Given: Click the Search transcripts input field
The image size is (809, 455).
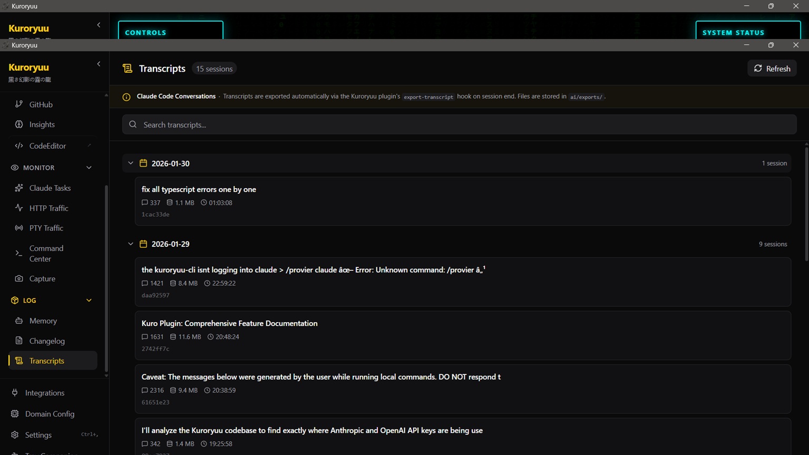Looking at the screenshot, I should pyautogui.click(x=459, y=125).
